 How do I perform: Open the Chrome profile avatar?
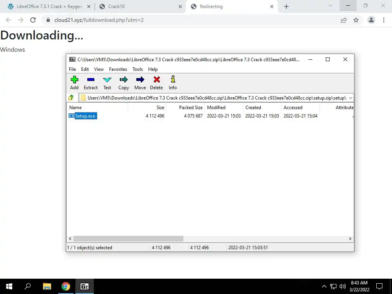coord(371,20)
